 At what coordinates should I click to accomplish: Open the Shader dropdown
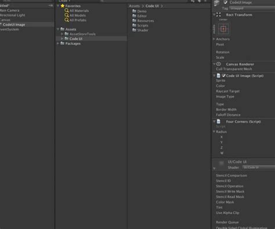(259, 168)
